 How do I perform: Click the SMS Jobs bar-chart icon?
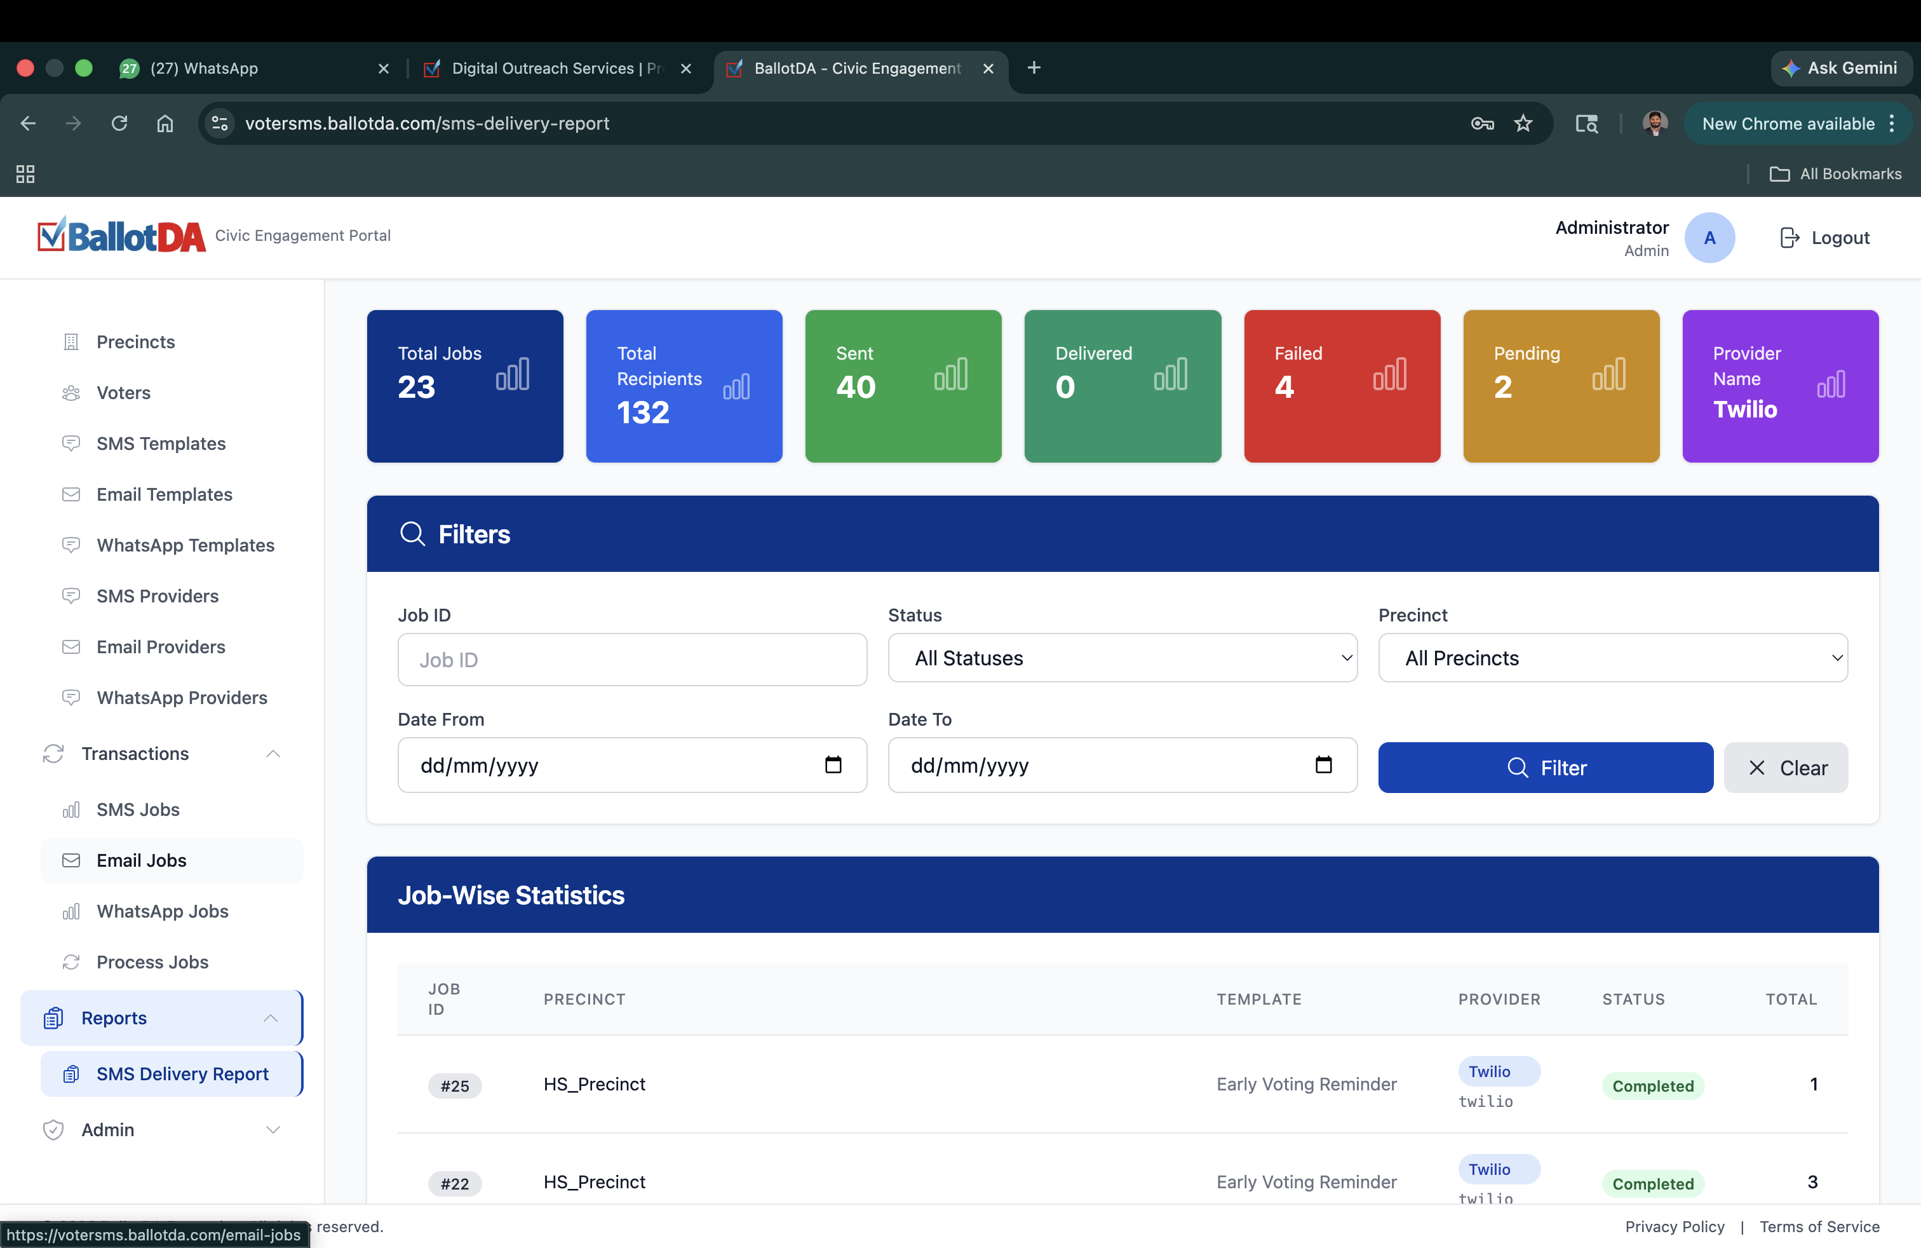(x=71, y=810)
